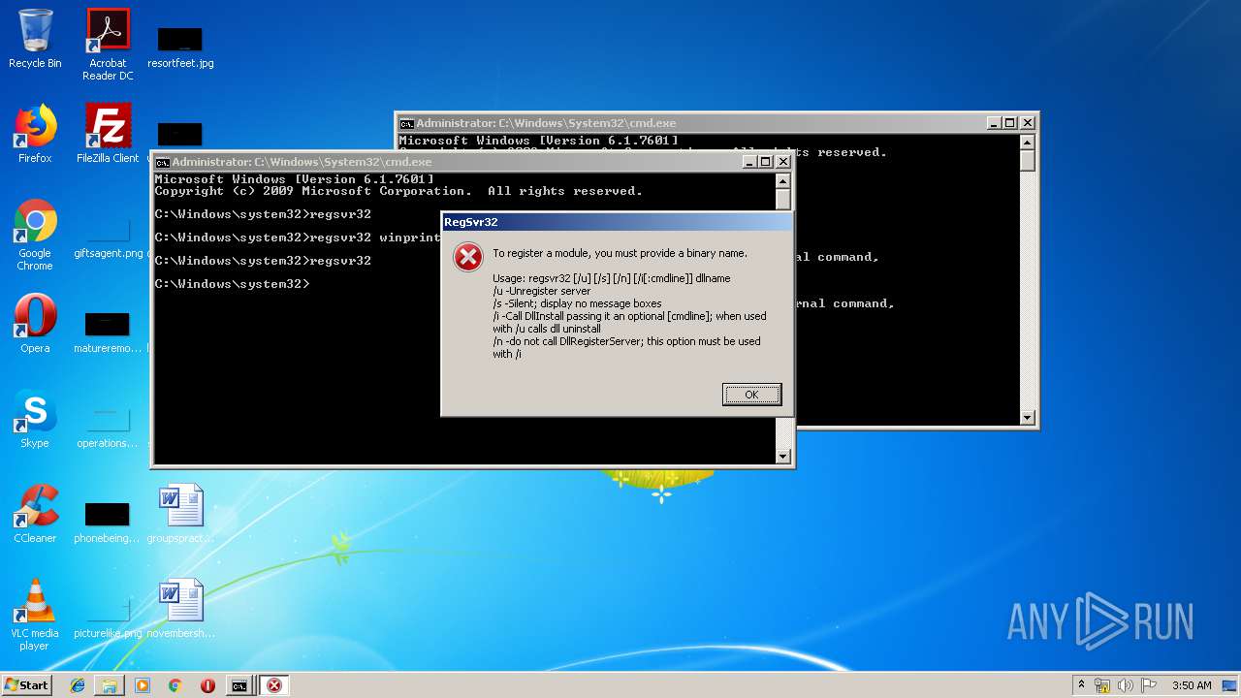The height and width of the screenshot is (698, 1241).
Task: Click OK in the RegSvr32 dialog
Action: pyautogui.click(x=751, y=395)
